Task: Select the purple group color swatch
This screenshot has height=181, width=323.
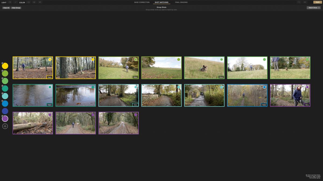Action: pyautogui.click(x=5, y=118)
